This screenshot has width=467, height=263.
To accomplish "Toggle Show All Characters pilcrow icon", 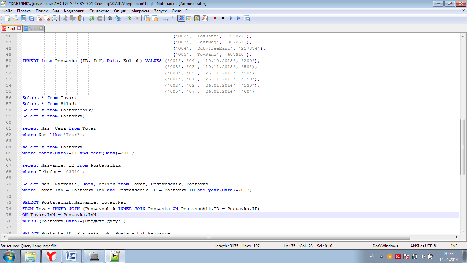I will pyautogui.click(x=173, y=18).
